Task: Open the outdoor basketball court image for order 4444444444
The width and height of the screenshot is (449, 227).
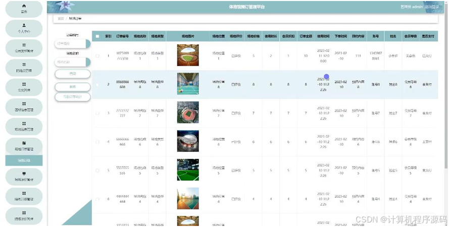Action: click(188, 198)
